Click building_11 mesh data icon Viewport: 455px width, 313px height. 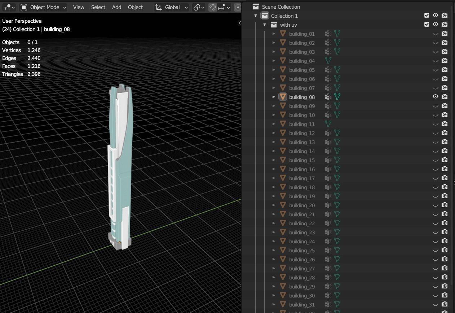328,124
